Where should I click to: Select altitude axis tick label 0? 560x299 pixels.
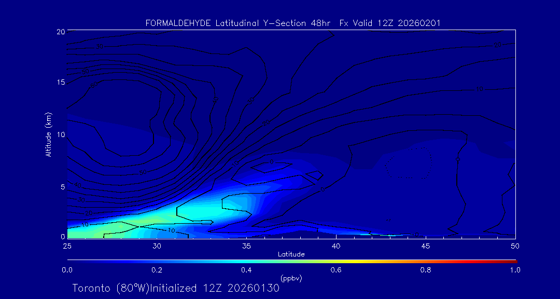click(x=63, y=237)
